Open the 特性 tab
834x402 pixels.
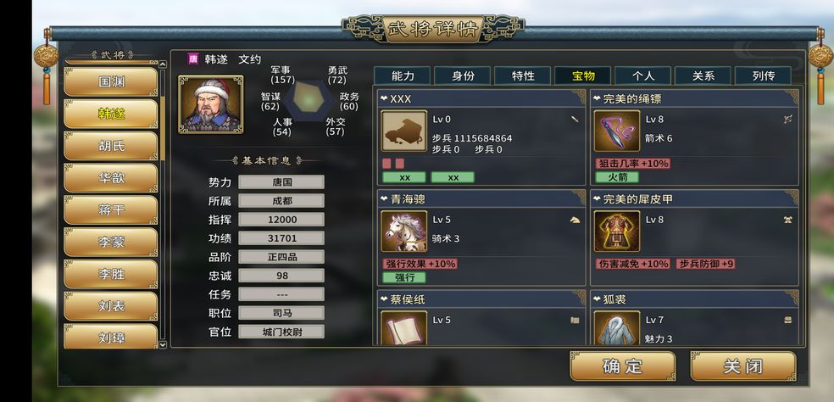(x=523, y=75)
